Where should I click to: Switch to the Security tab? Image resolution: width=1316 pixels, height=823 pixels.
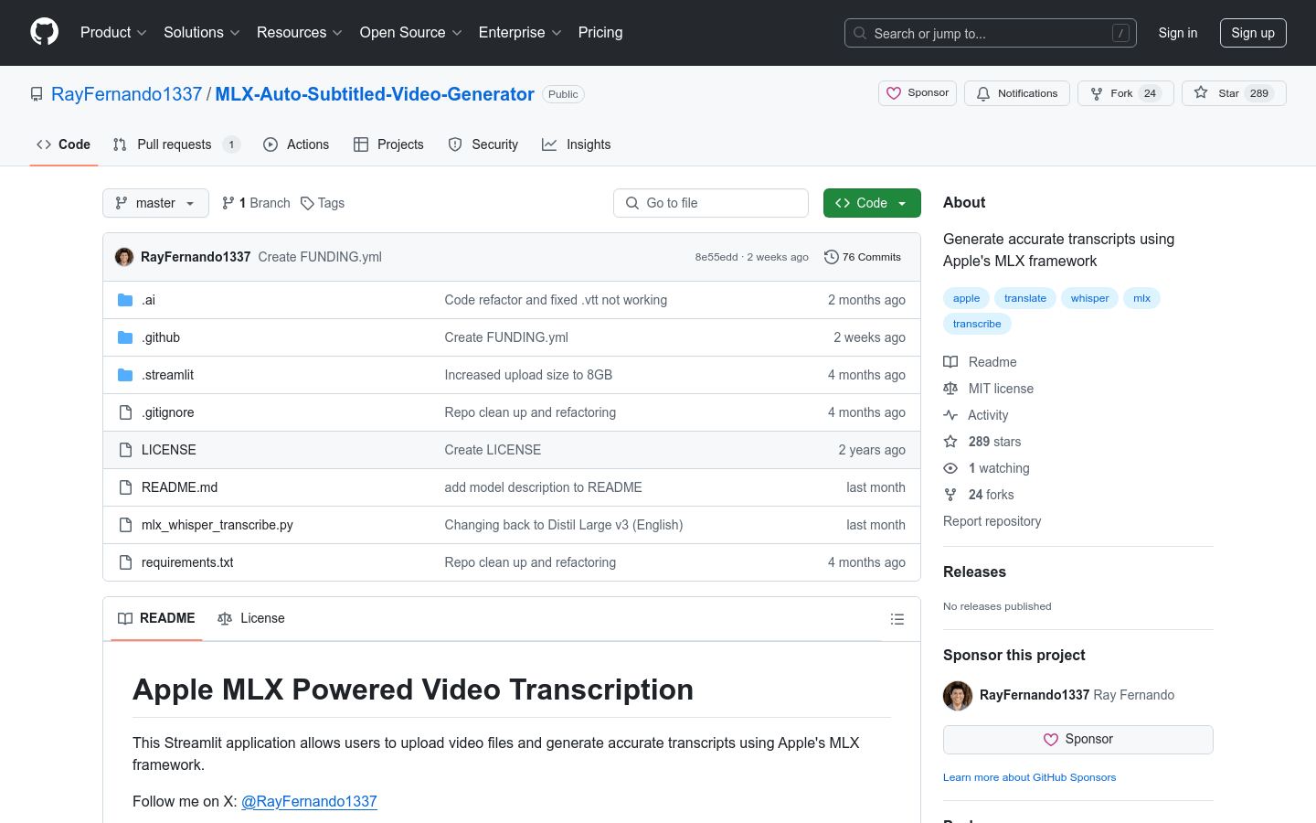click(x=483, y=144)
